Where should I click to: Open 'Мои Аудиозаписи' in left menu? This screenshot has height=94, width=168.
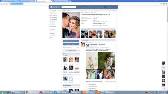pyautogui.click(x=53, y=17)
